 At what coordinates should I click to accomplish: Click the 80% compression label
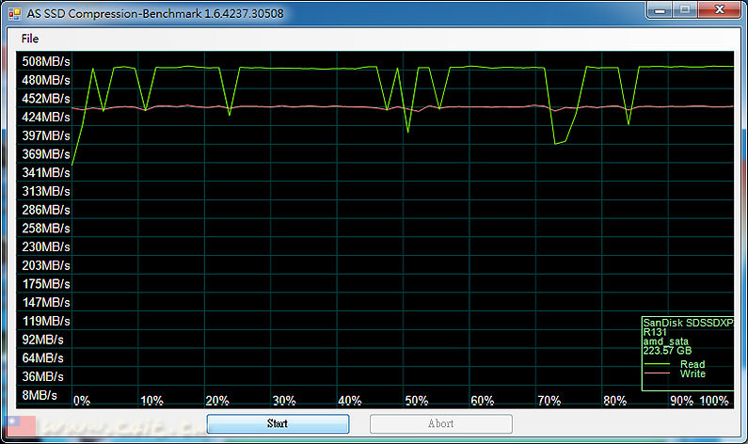(615, 401)
